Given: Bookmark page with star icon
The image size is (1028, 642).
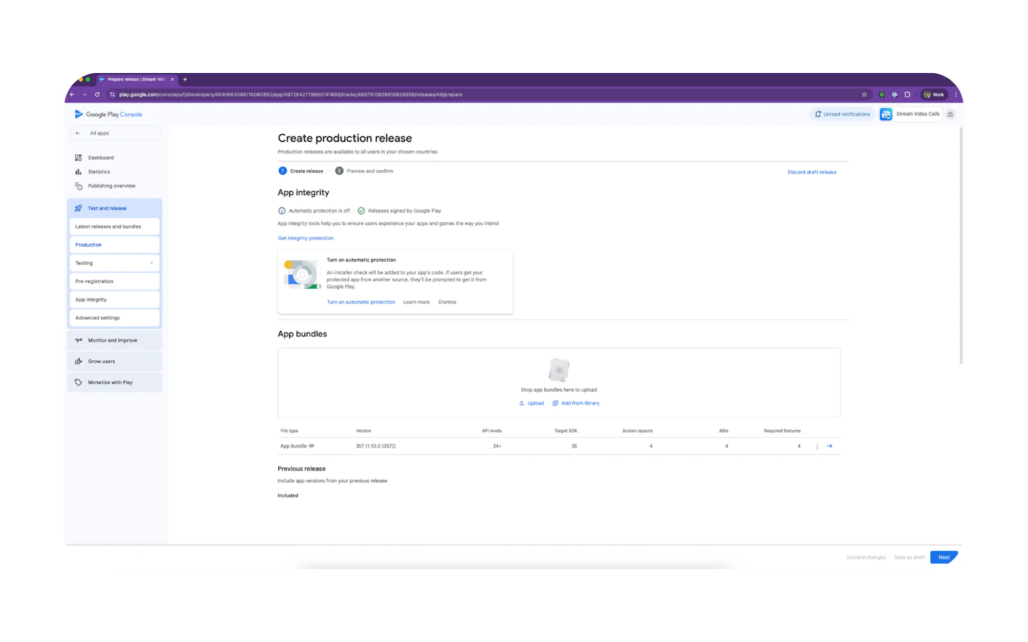Looking at the screenshot, I should 864,94.
